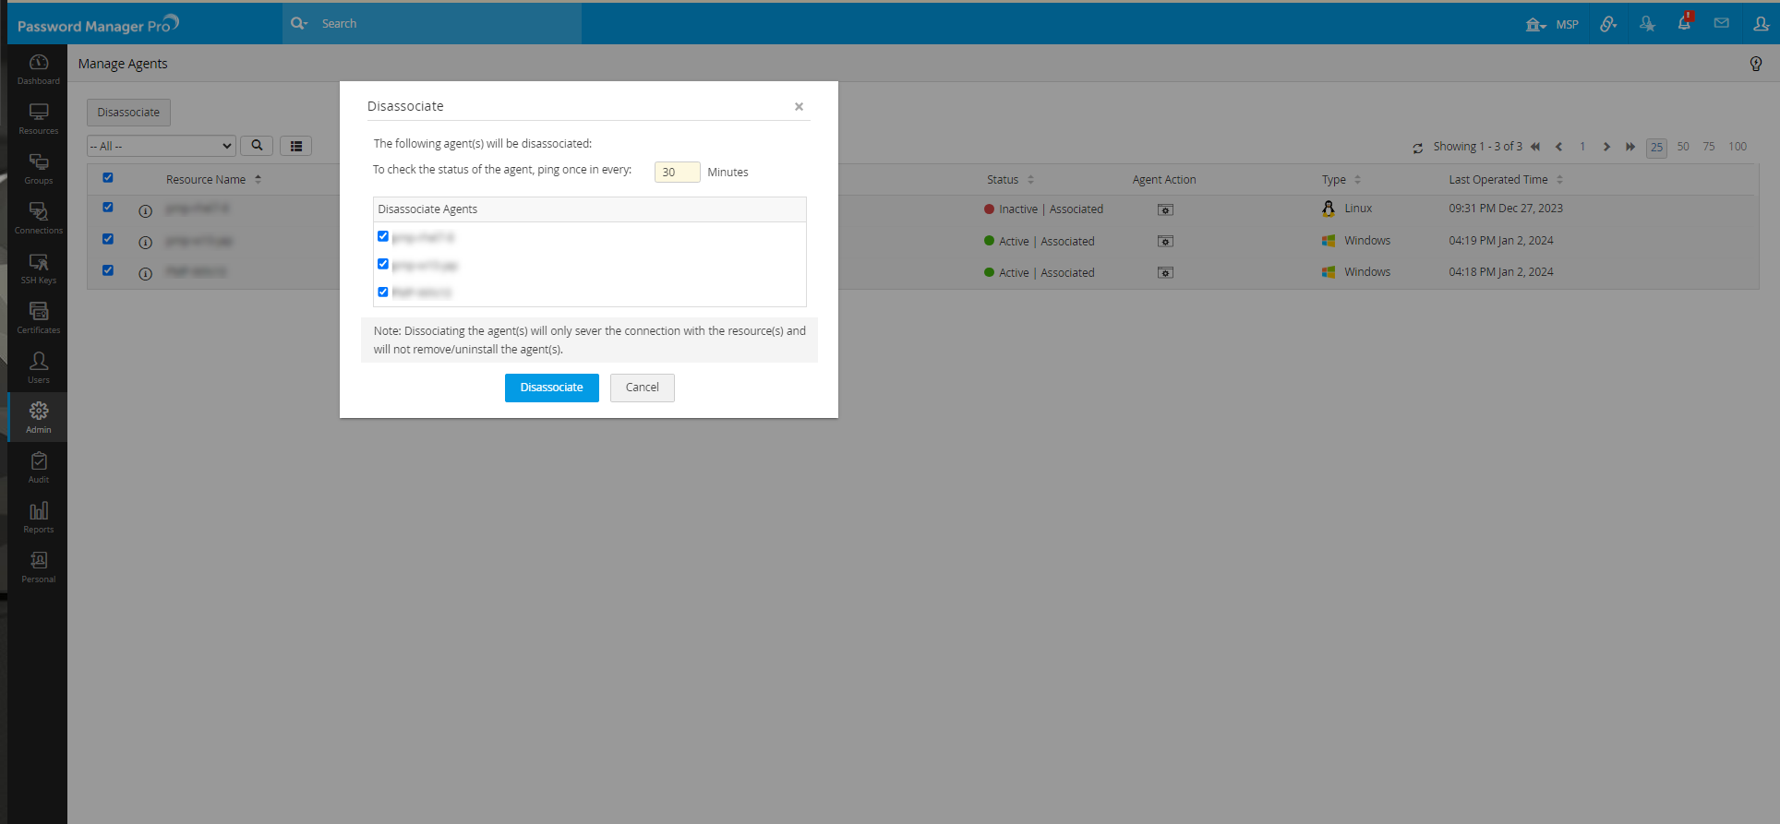Open the Personal section
The width and height of the screenshot is (1780, 824).
pyautogui.click(x=38, y=567)
